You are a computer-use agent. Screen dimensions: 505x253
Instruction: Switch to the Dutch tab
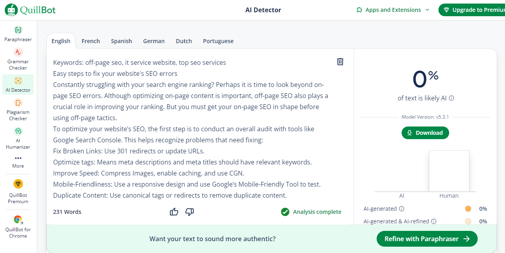[x=184, y=41]
